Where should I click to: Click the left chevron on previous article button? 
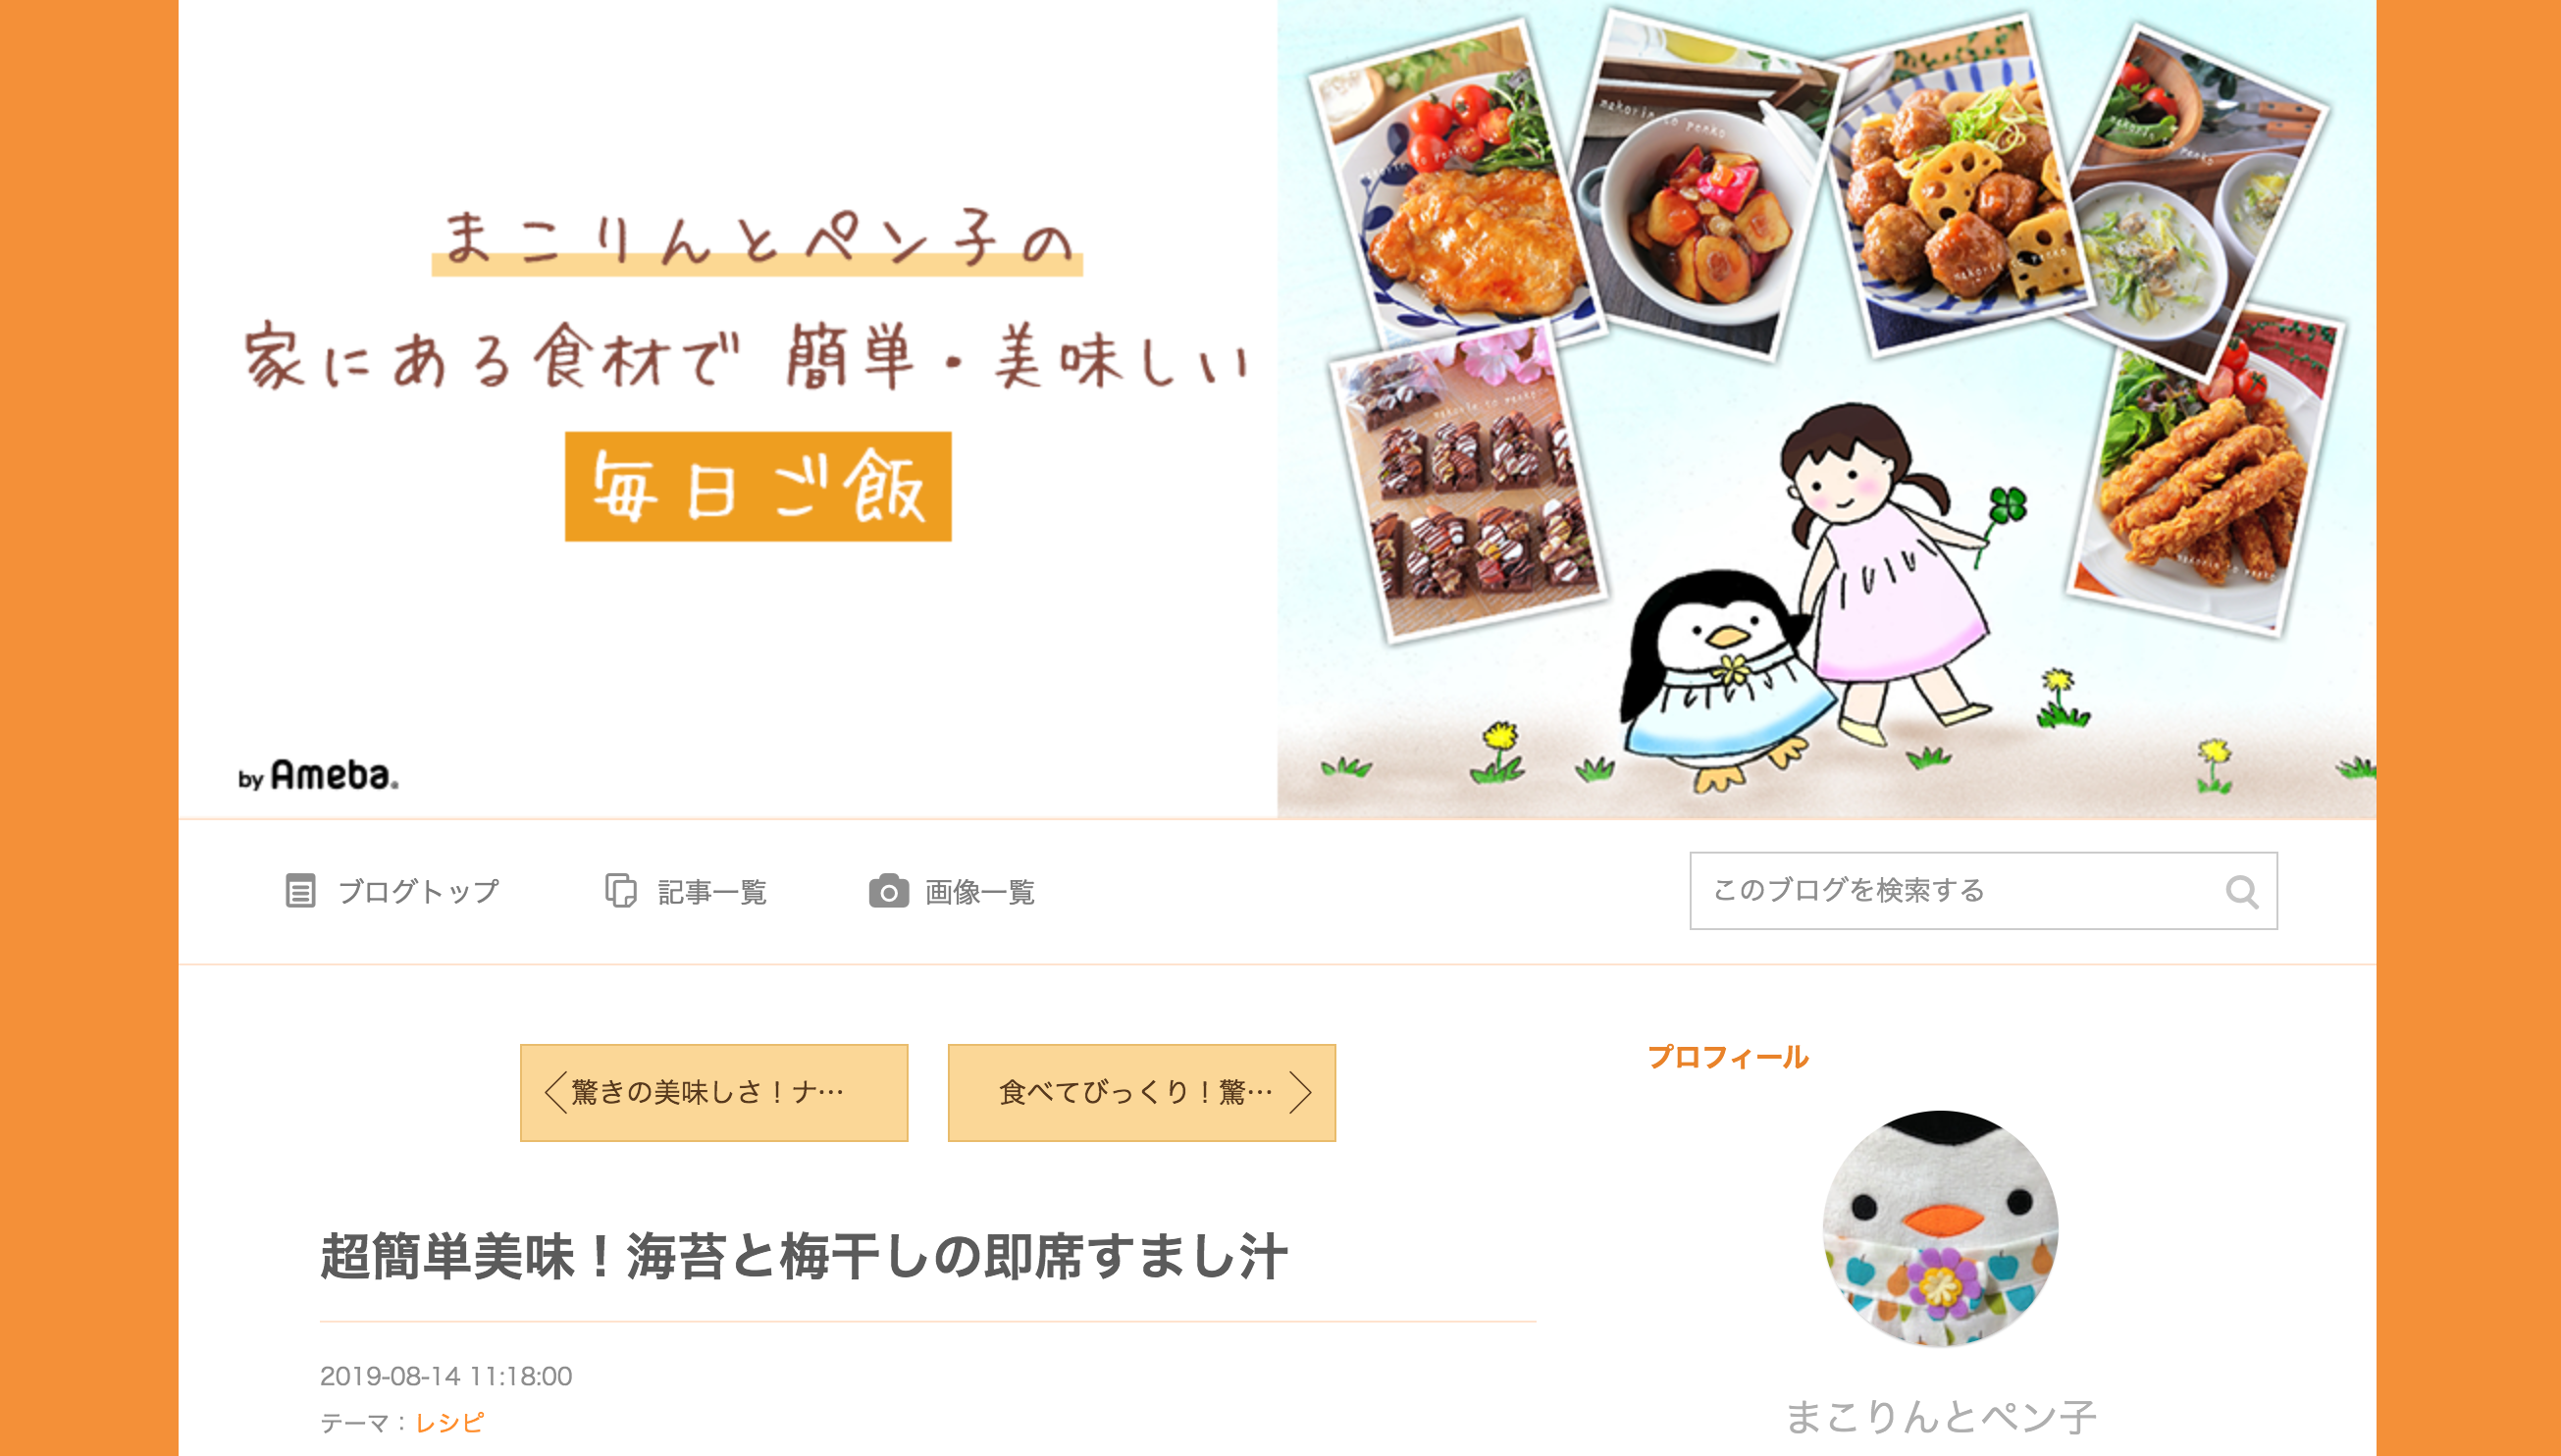click(555, 1092)
